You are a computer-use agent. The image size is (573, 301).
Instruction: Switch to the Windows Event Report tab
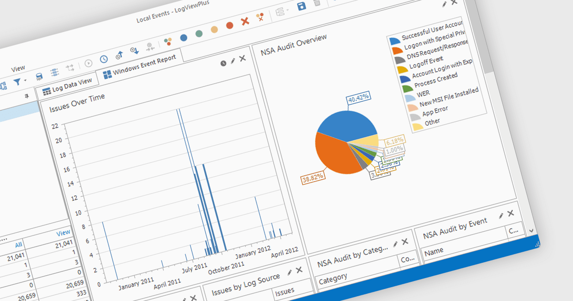pos(139,65)
